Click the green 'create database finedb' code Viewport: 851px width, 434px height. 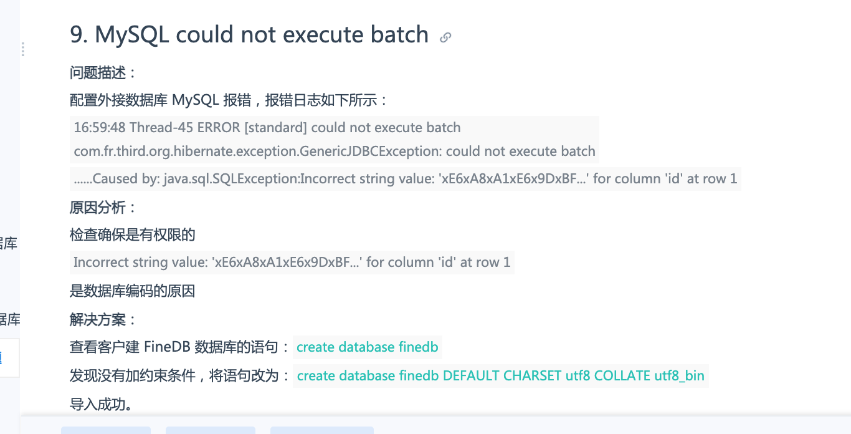tap(368, 347)
